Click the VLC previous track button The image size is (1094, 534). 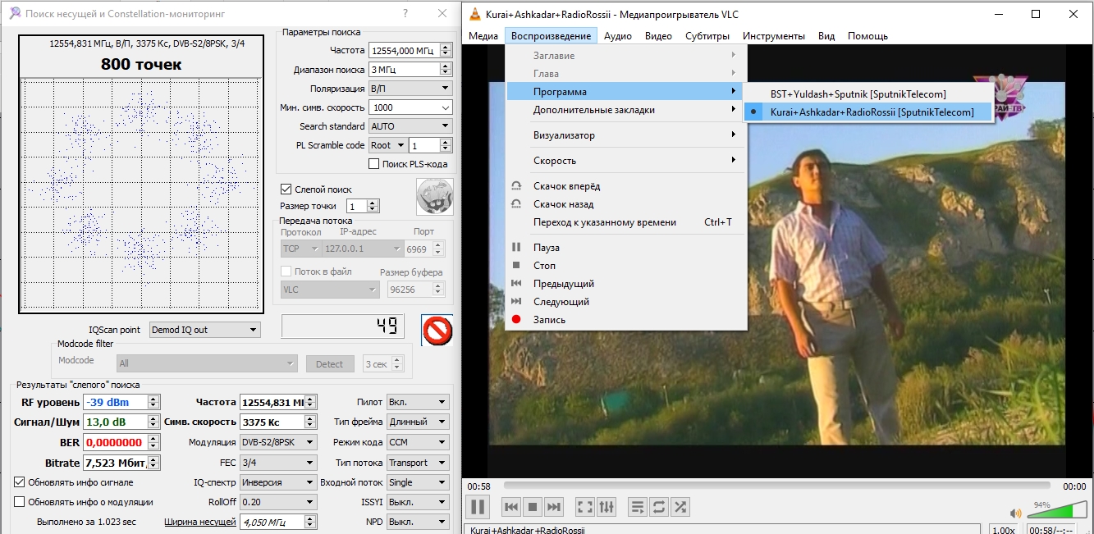pos(510,507)
